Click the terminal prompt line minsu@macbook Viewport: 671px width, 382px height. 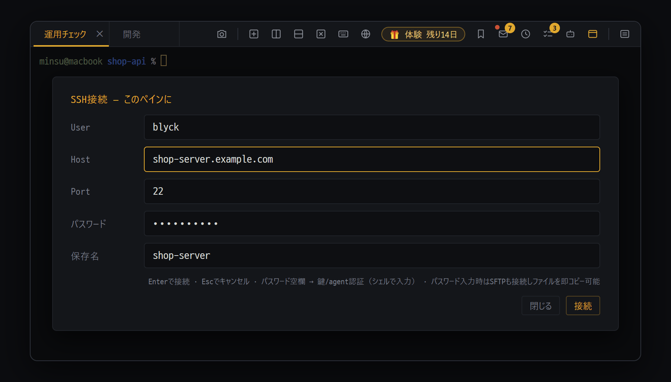coord(103,61)
